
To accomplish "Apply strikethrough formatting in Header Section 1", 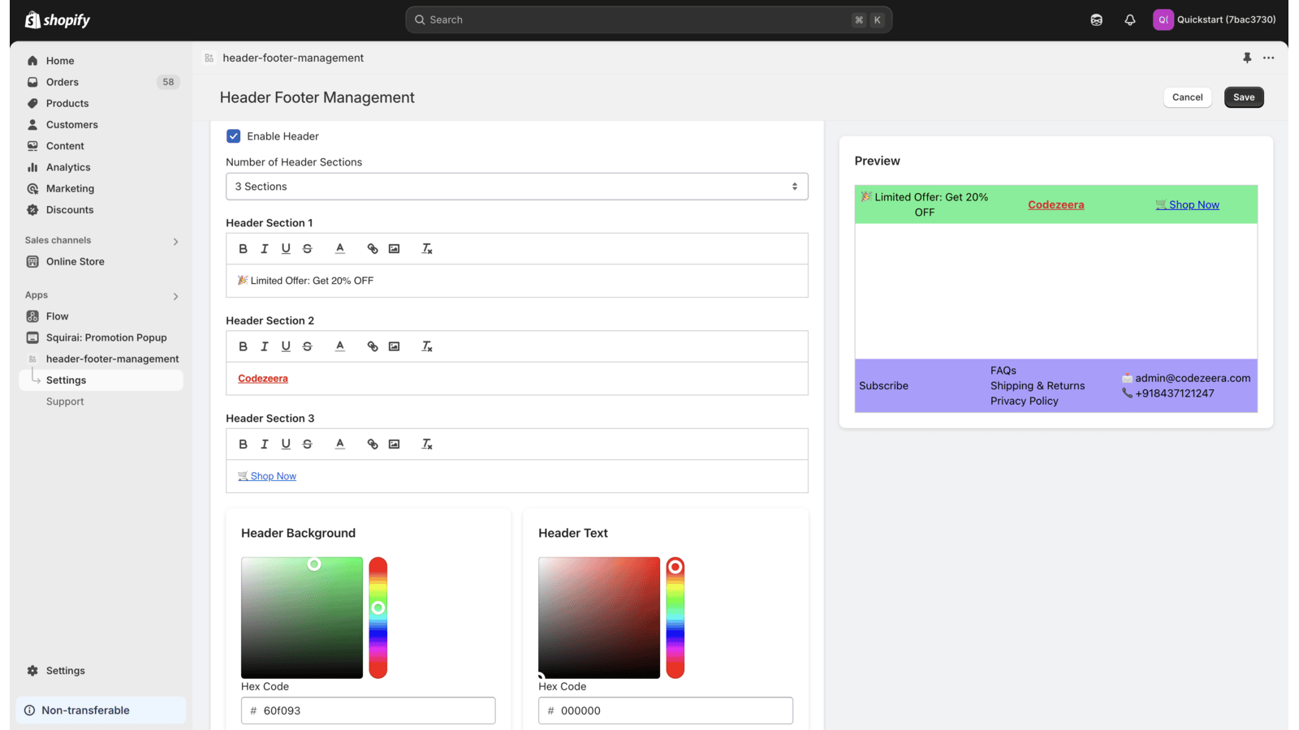I will pos(307,248).
